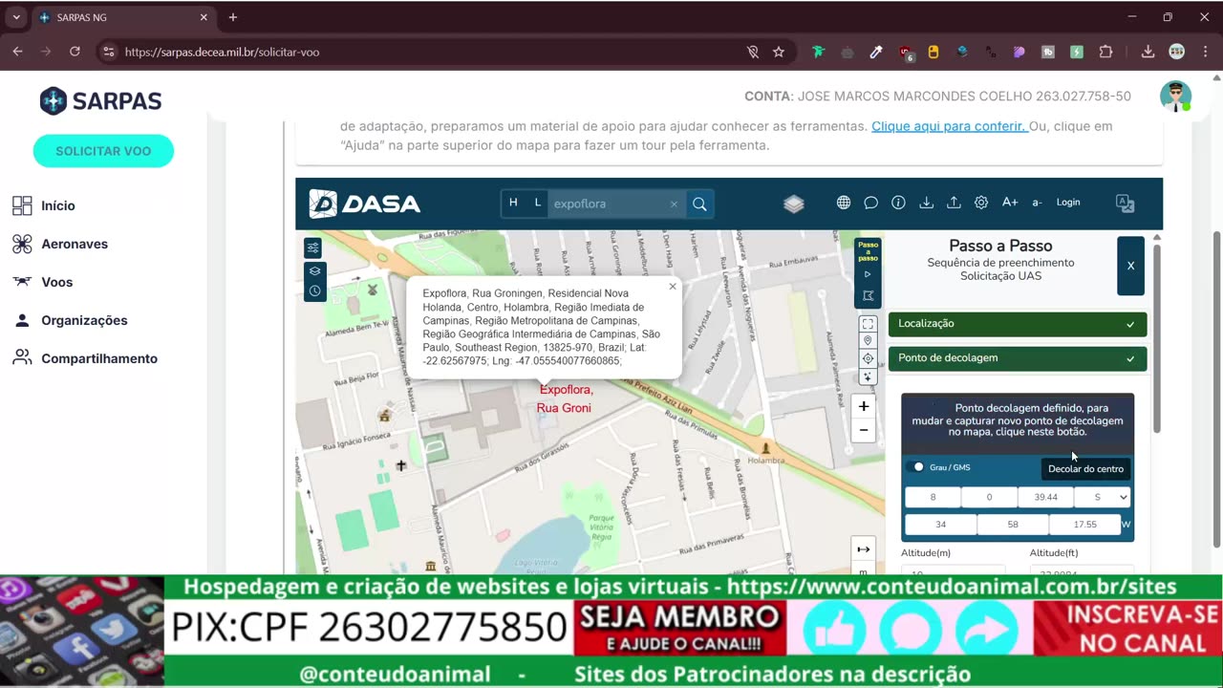This screenshot has height=688, width=1223.
Task: Click the page vertical scrollbar
Action: pos(1216,389)
